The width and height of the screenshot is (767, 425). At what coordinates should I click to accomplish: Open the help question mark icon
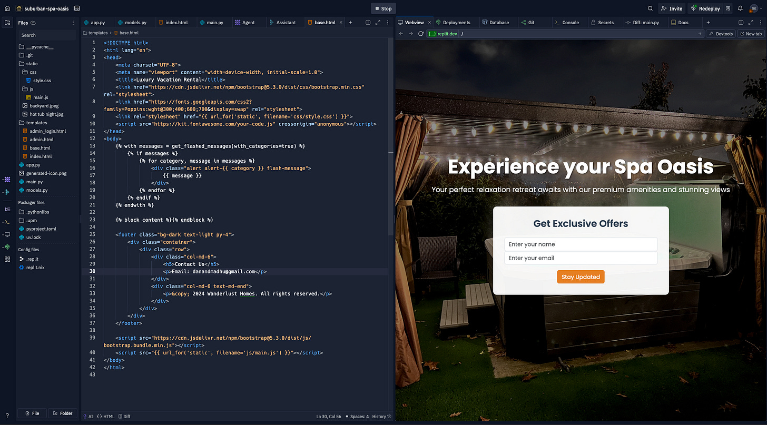7,416
